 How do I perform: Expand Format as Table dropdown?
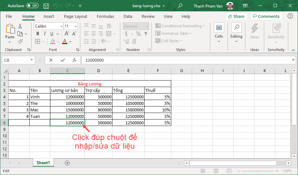[190, 33]
